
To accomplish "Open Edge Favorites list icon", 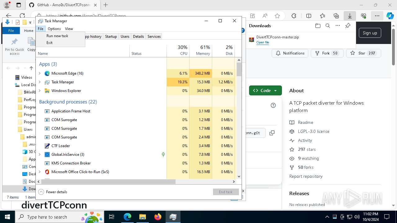I will [323, 16].
